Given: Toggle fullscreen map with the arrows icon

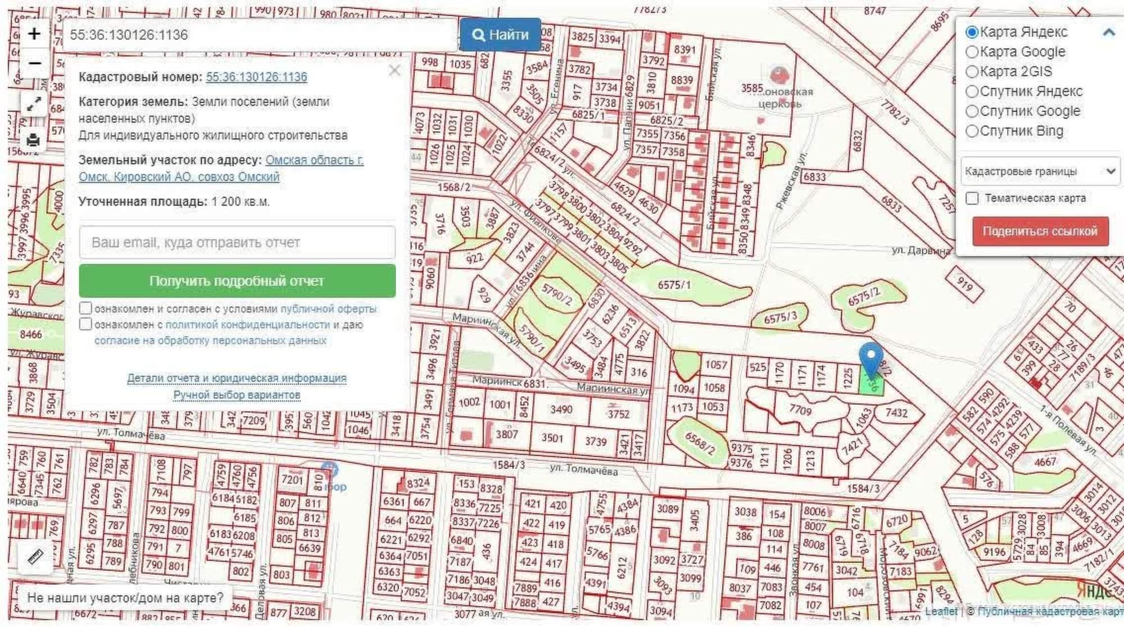Looking at the screenshot, I should (x=34, y=103).
